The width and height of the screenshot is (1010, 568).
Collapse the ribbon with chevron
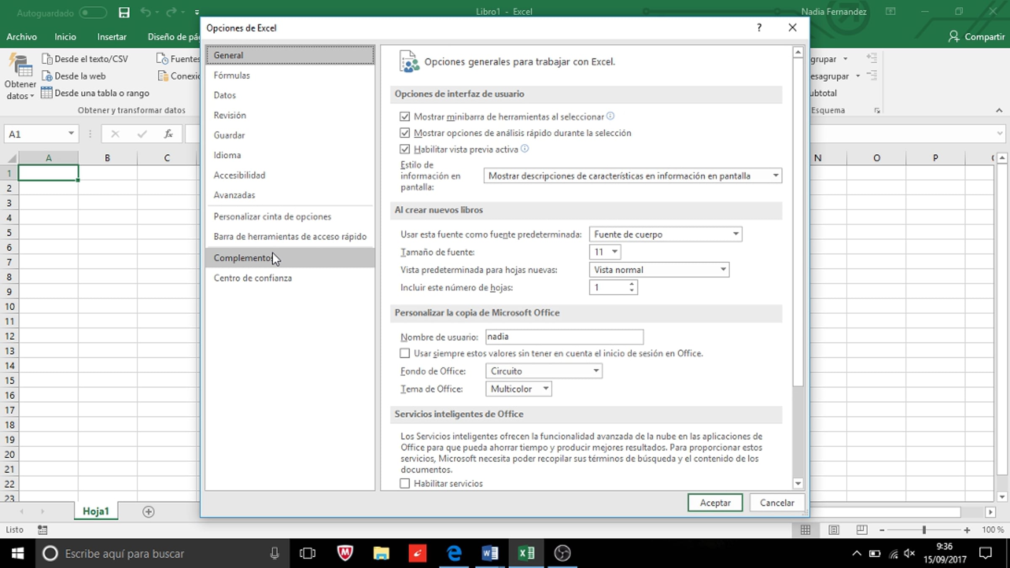coord(999,110)
